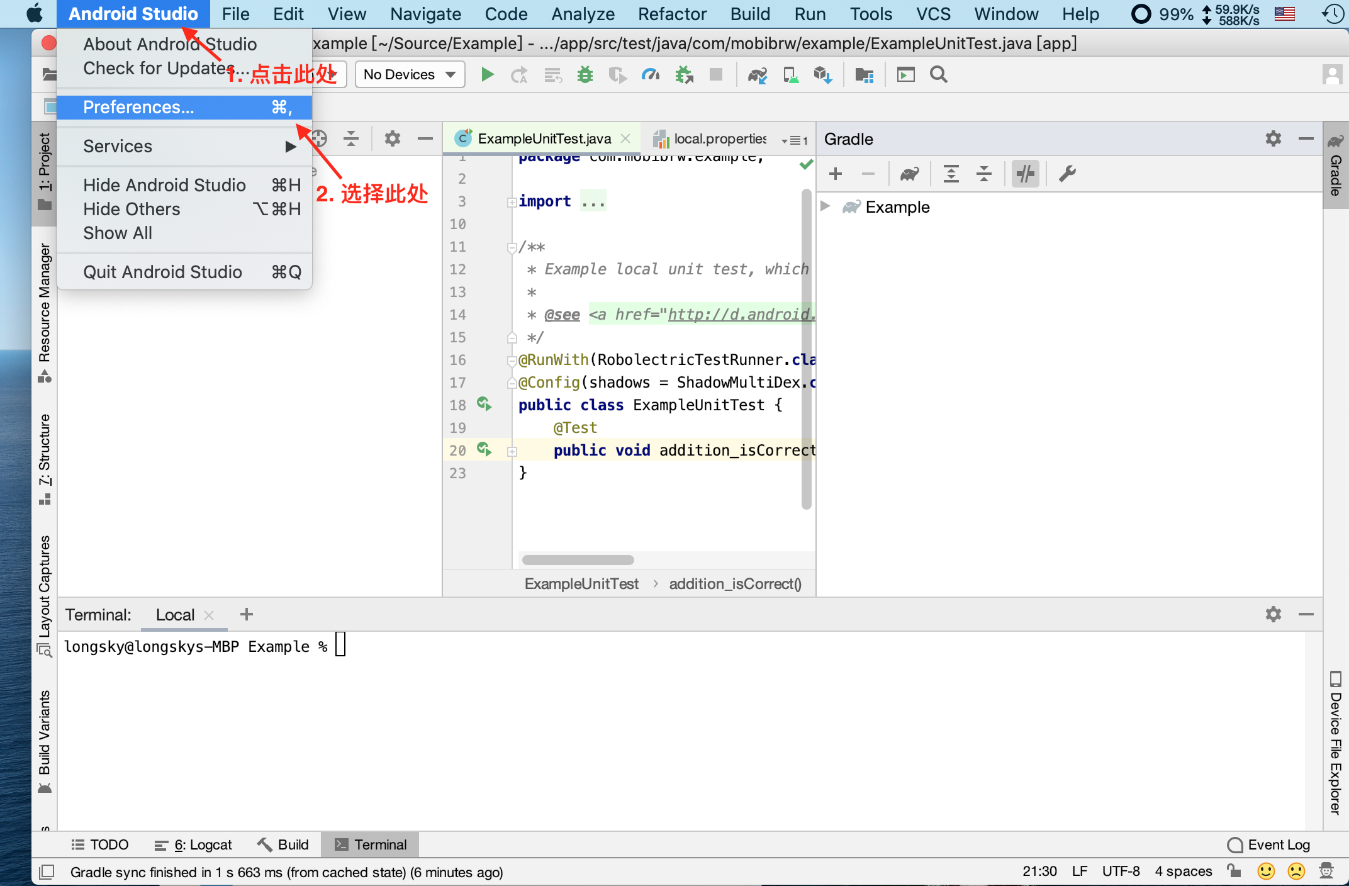Click the plus icon in Gradle toolbar

coord(836,174)
